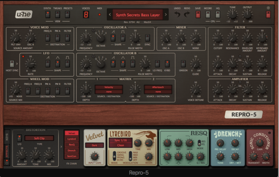
Task: Toggle Wheel Mod PW B destination
Action: pos(57,91)
